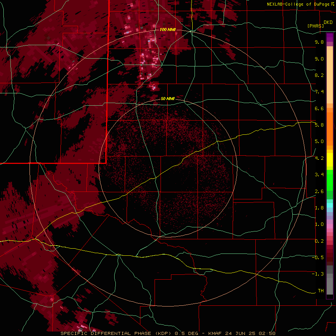Click the 0.2 value on the color scale

coord(319,241)
